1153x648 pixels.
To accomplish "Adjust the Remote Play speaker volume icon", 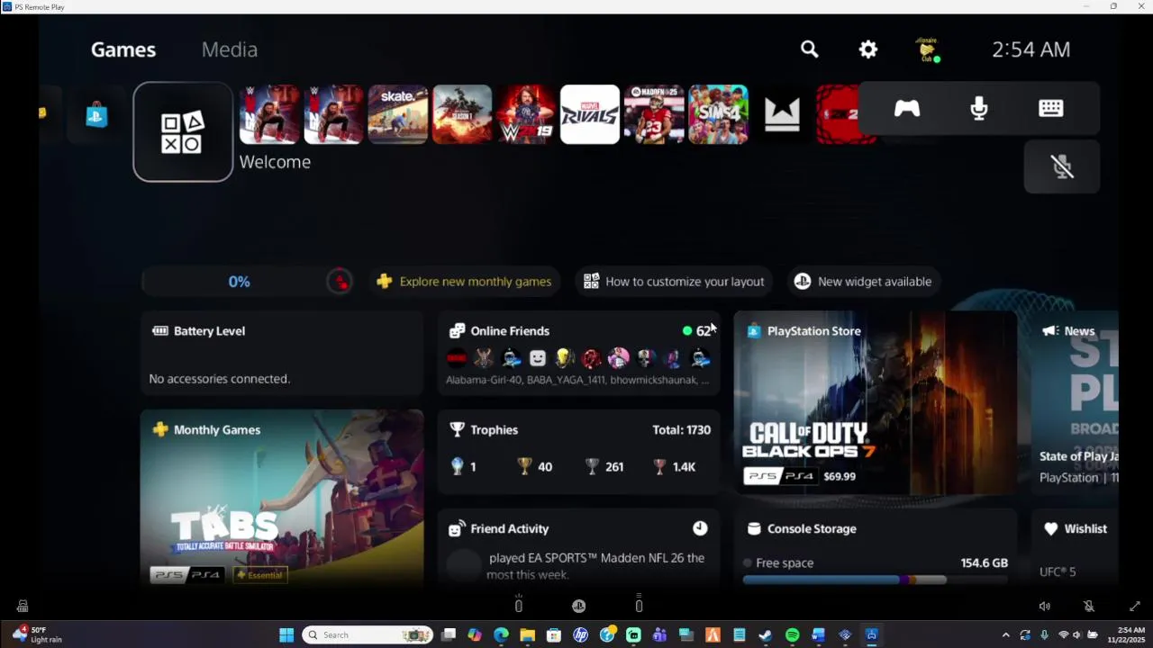I will (1045, 607).
